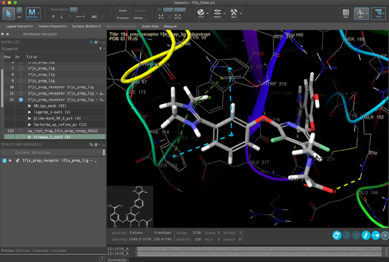Expand the ligprep_1-out1 (3) group

click(30, 112)
